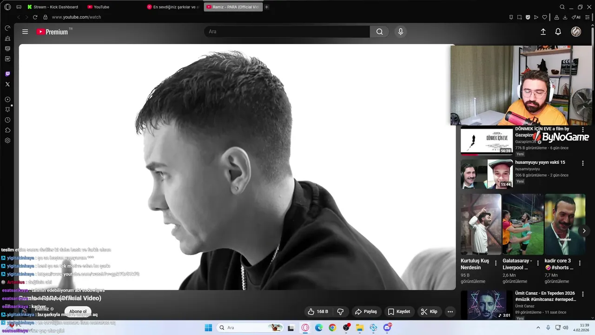The height and width of the screenshot is (335, 595).
Task: Open the GX Corner gamepad icon
Action: tap(19, 7)
